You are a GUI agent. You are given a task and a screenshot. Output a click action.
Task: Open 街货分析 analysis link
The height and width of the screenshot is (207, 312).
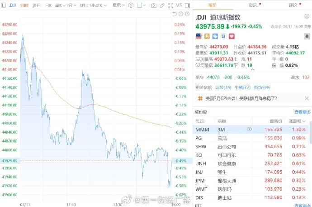[262, 87]
